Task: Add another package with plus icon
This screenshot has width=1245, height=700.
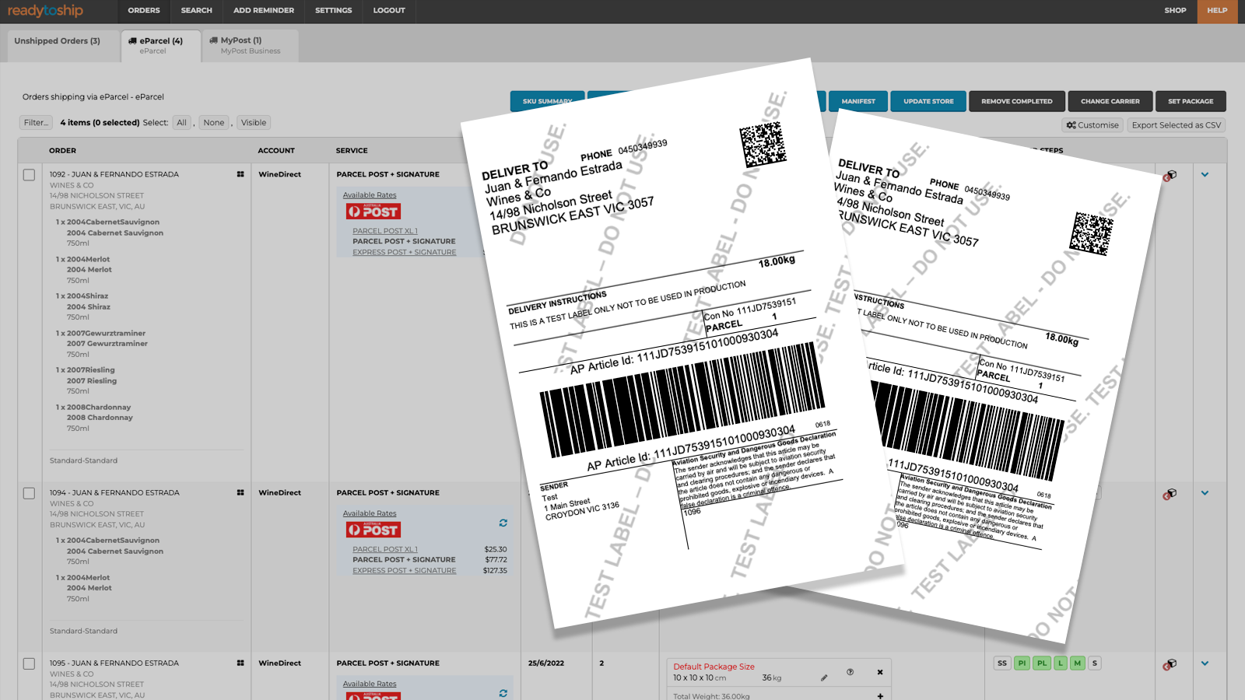Action: point(880,696)
